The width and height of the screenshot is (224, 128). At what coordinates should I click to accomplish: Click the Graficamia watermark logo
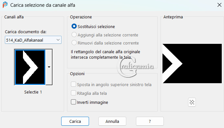[135, 66]
